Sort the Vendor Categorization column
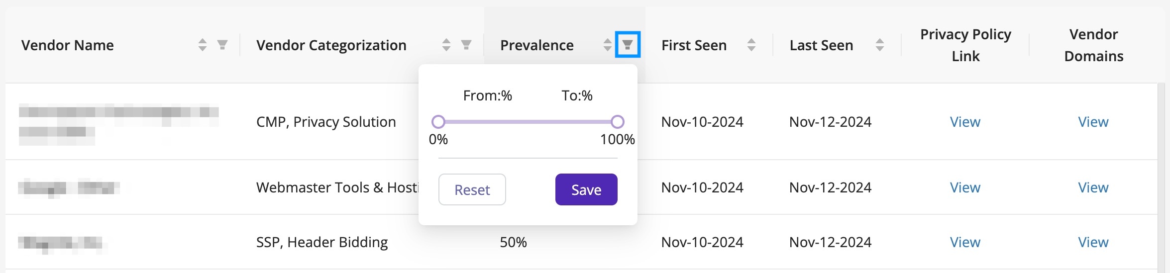Viewport: 1170px width, 273px height. click(446, 45)
